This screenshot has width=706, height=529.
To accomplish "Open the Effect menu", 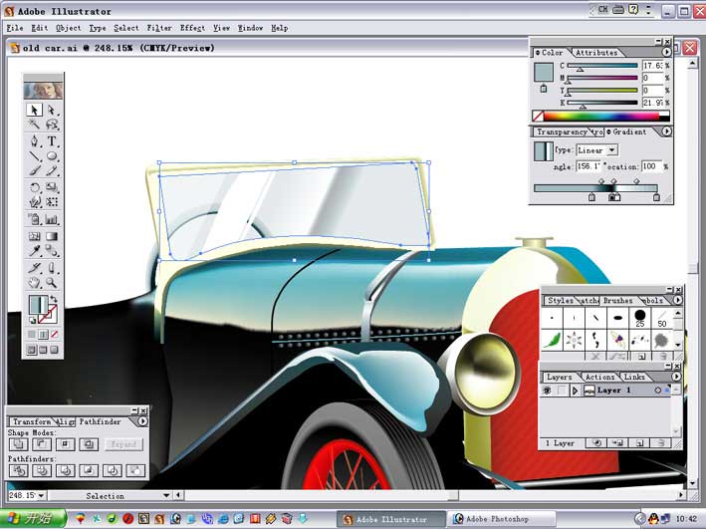I will coord(192,28).
